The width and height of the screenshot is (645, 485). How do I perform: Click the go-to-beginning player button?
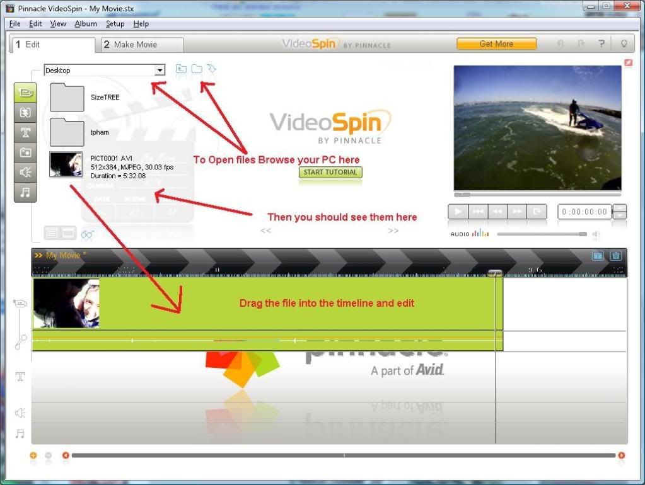(x=478, y=211)
